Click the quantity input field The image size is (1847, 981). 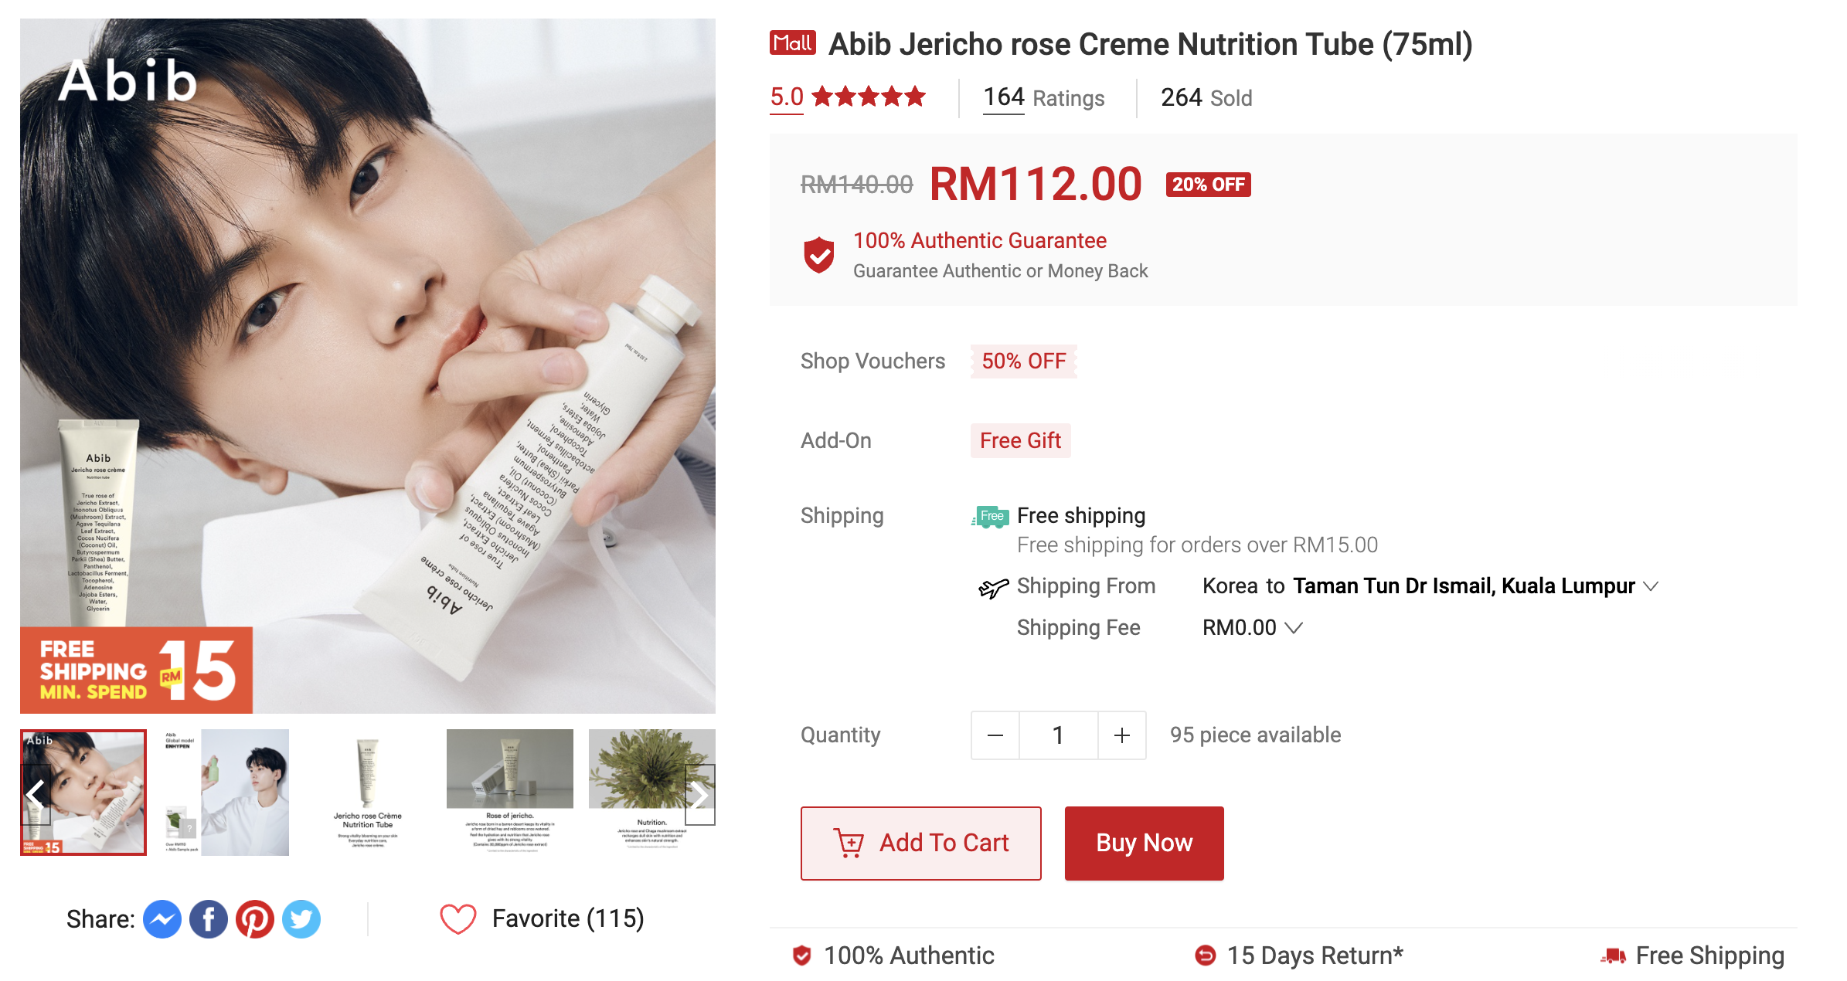coord(1059,735)
